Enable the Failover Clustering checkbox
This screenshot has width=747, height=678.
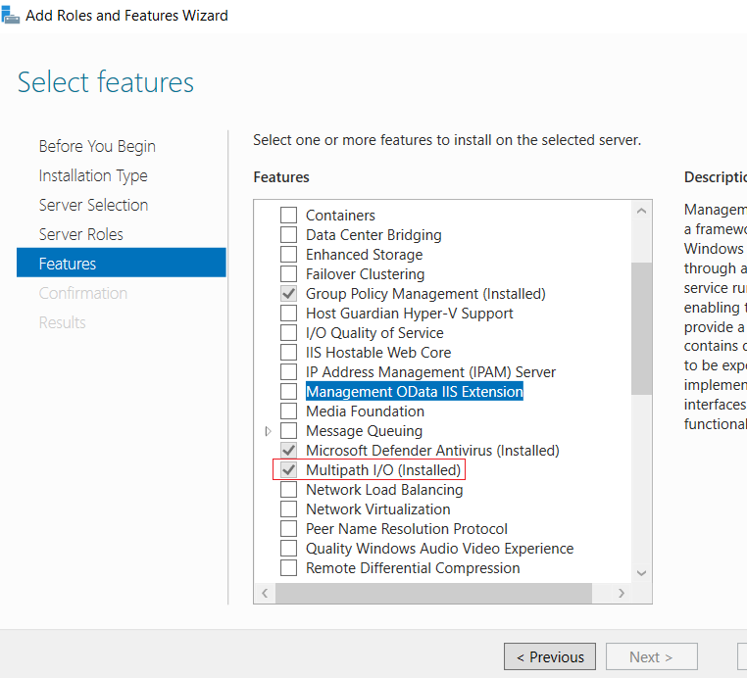pos(288,273)
